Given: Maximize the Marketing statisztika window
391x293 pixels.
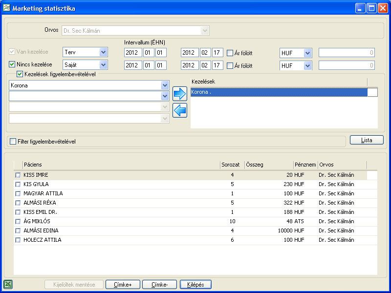Looking at the screenshot, I should pos(371,8).
